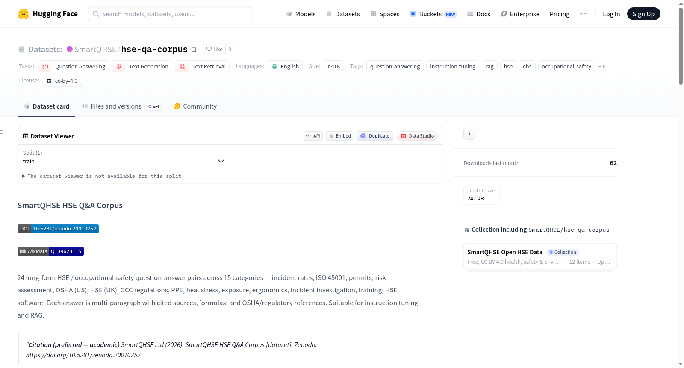
Task: Expand the dataset viewer not available message
Action: pos(103,176)
